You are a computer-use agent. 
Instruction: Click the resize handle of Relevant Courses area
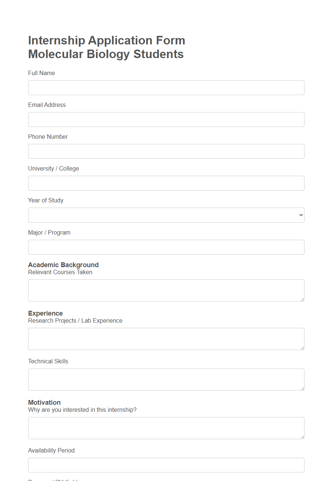(302, 299)
